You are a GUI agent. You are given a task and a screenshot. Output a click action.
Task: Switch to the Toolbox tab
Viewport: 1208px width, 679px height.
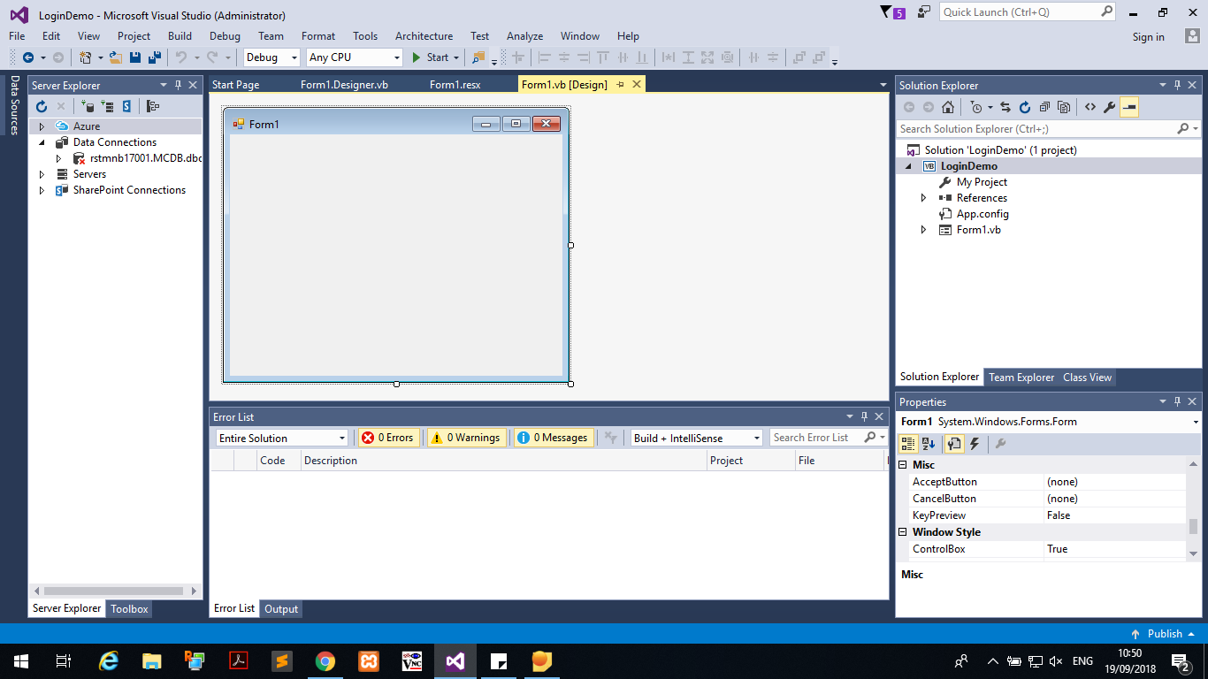point(129,608)
